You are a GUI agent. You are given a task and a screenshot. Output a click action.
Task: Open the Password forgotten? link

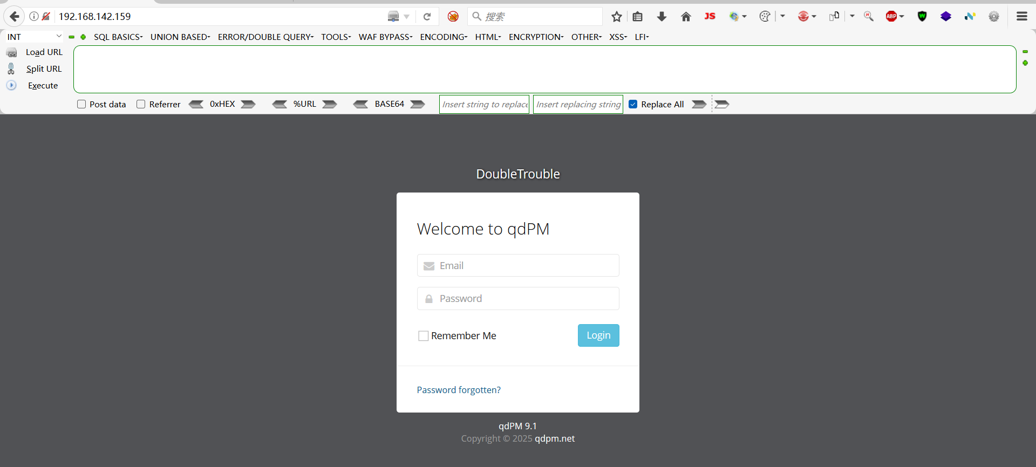point(459,390)
